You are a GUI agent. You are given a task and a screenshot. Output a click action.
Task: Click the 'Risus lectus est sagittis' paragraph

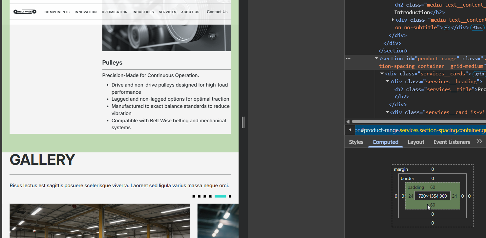tap(119, 186)
